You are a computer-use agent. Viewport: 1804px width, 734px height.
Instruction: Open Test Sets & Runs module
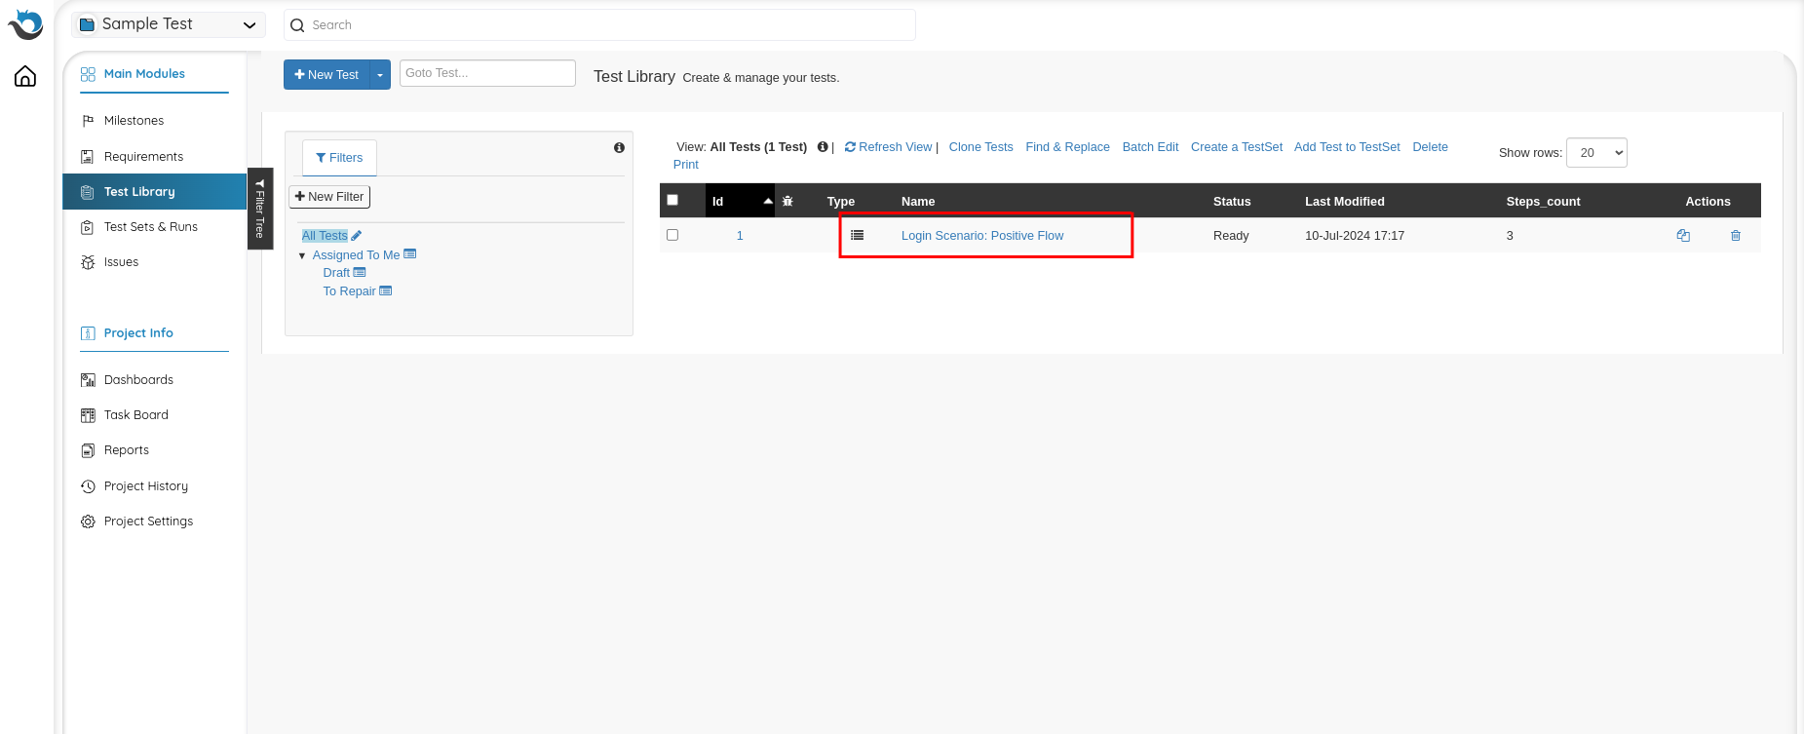tap(150, 226)
